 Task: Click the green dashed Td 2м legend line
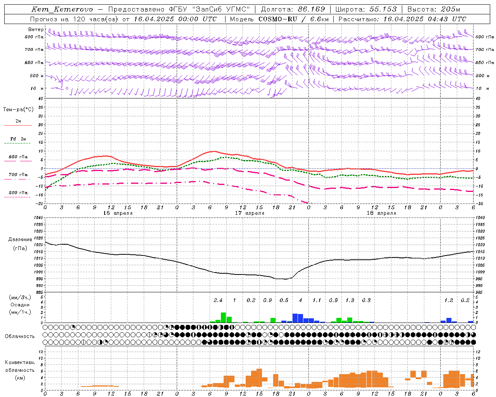(x=18, y=143)
